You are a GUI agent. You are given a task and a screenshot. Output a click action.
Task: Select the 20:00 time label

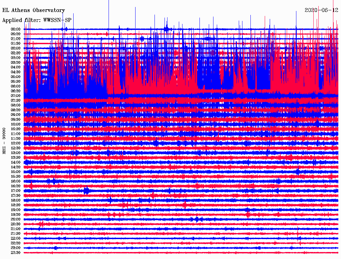coord(16,219)
